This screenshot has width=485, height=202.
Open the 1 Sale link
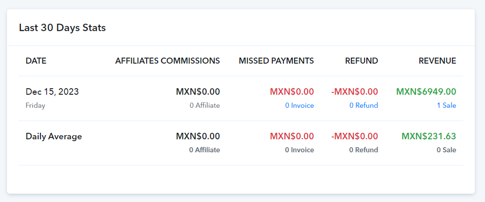[x=446, y=105]
